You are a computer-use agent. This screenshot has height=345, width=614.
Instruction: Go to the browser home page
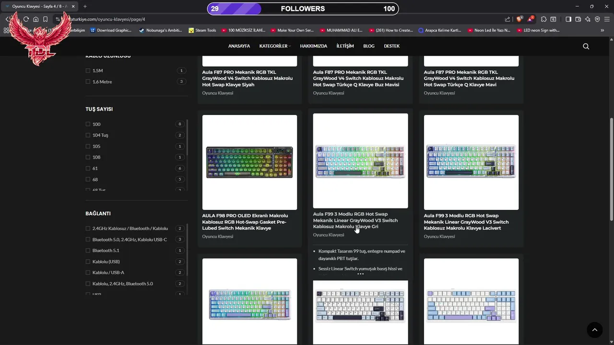pos(35,19)
